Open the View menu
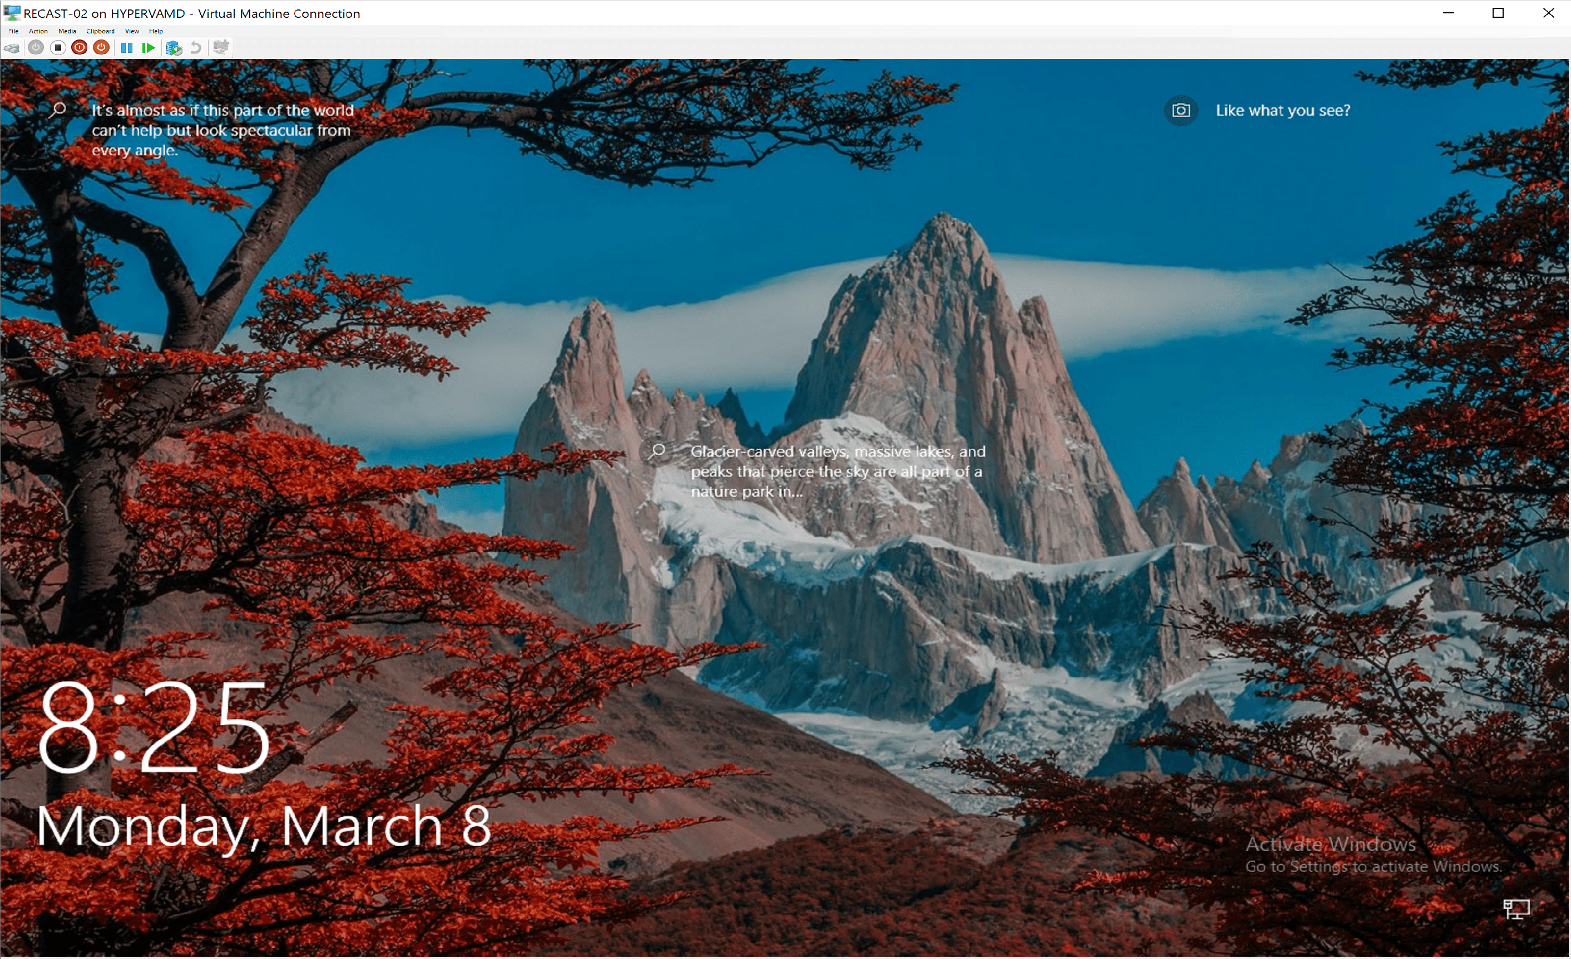 coord(132,31)
